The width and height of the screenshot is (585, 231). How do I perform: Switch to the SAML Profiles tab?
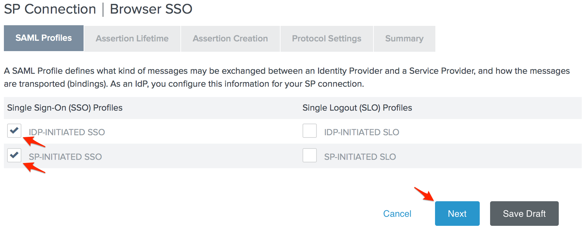(x=44, y=38)
